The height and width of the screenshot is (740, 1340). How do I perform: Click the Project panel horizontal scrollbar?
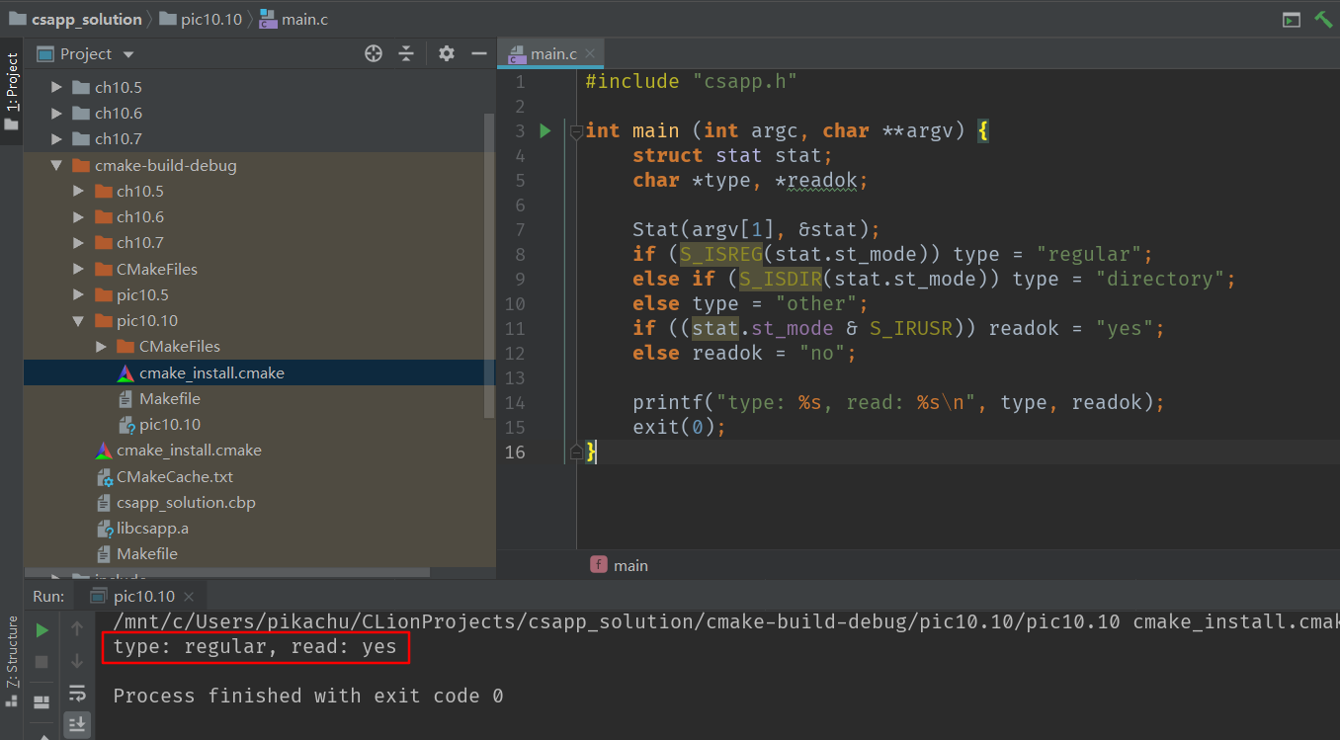click(x=227, y=572)
